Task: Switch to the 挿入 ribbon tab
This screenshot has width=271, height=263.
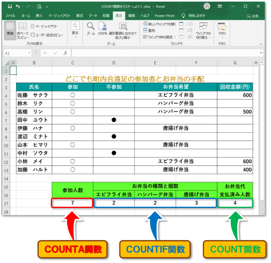Action: coord(39,16)
